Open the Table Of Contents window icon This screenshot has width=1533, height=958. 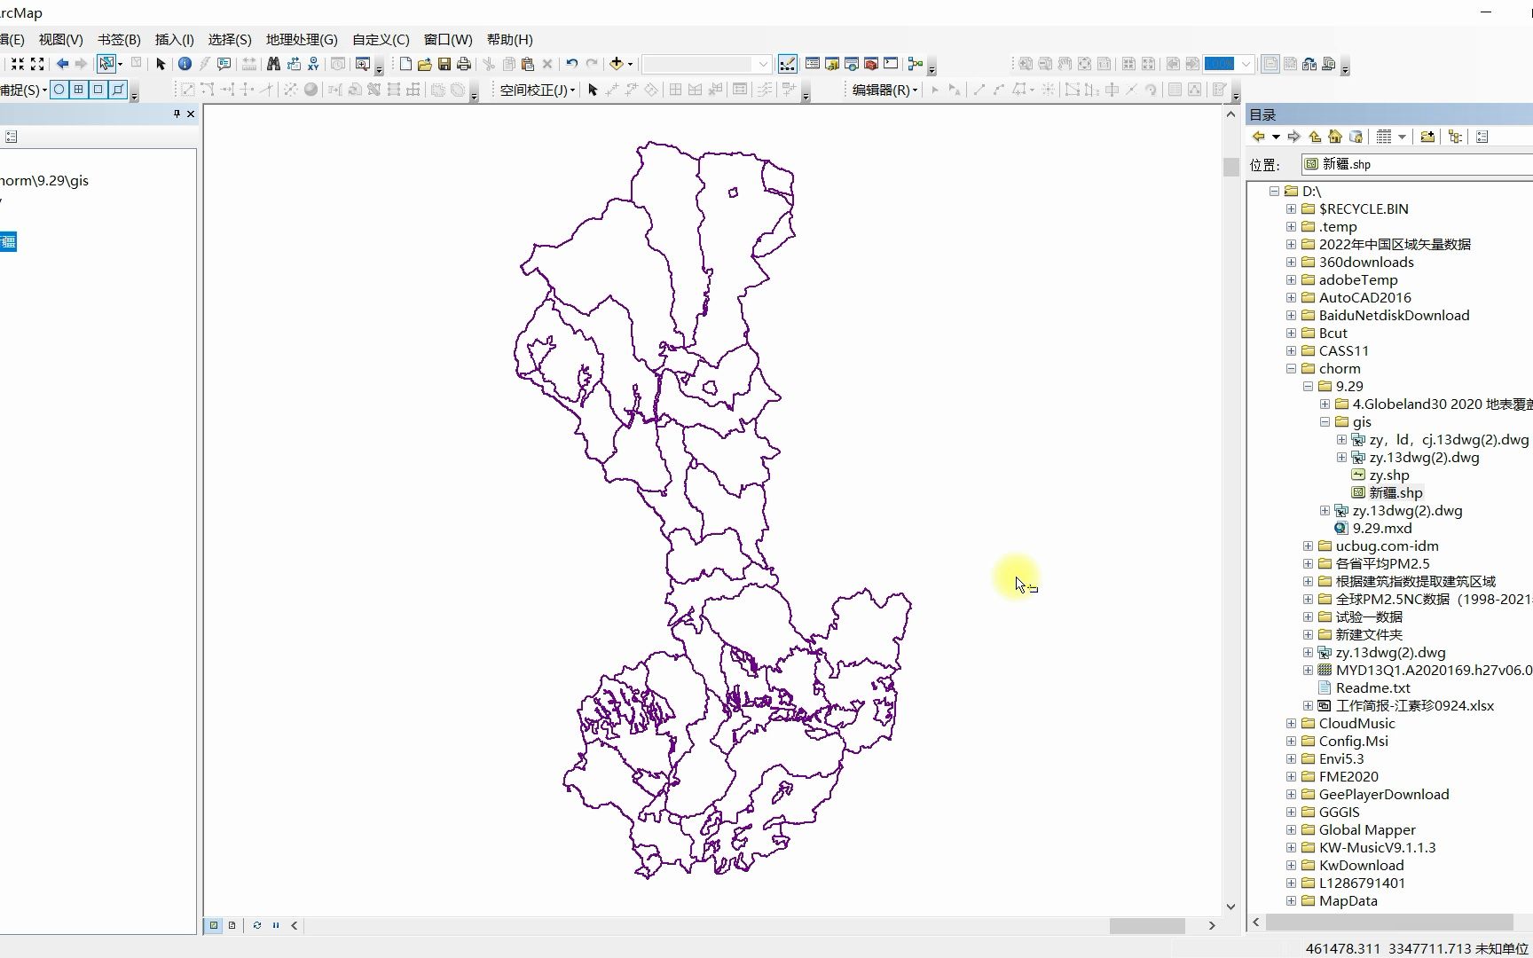tap(813, 64)
